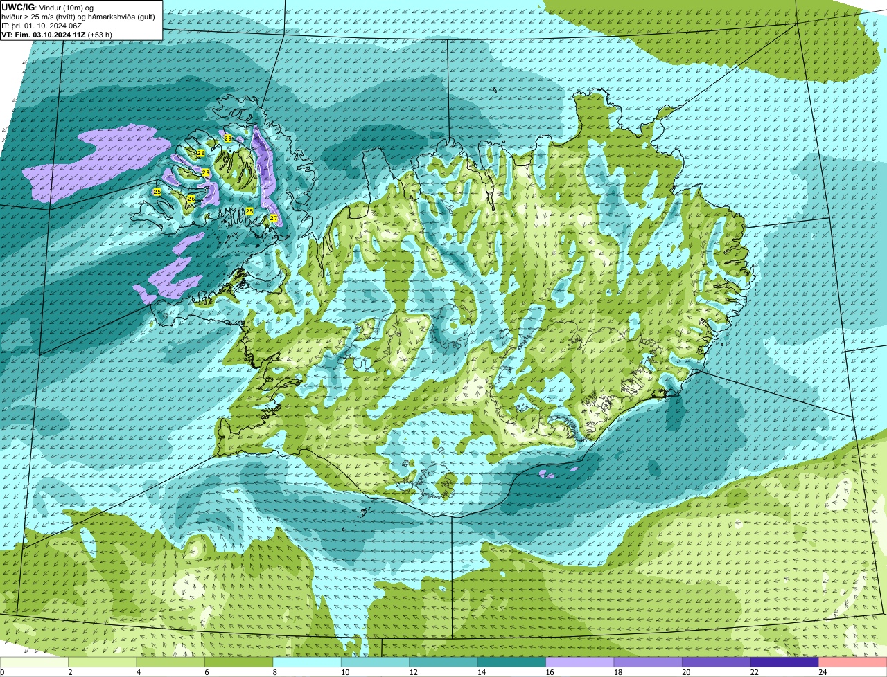Click the 2–4 m/s light green legend swatch
The image size is (887, 677).
click(103, 662)
